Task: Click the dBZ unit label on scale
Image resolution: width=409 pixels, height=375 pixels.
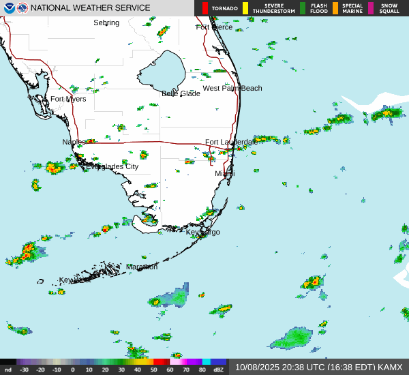Action: pos(218,370)
